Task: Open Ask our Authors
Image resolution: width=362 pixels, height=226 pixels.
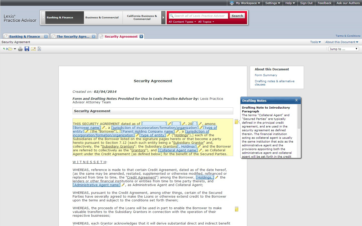Action: point(348,3)
